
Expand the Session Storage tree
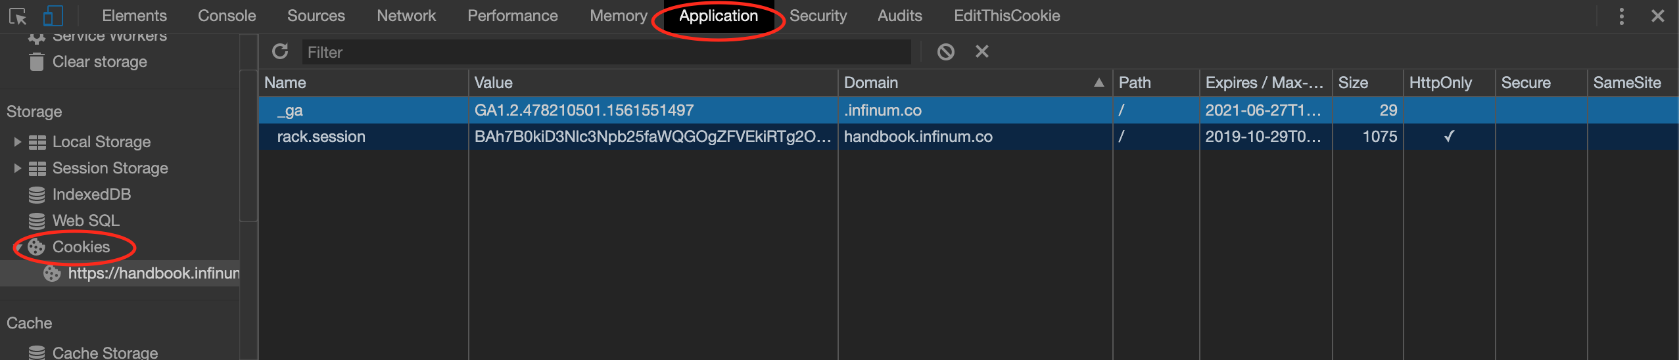[x=17, y=168]
